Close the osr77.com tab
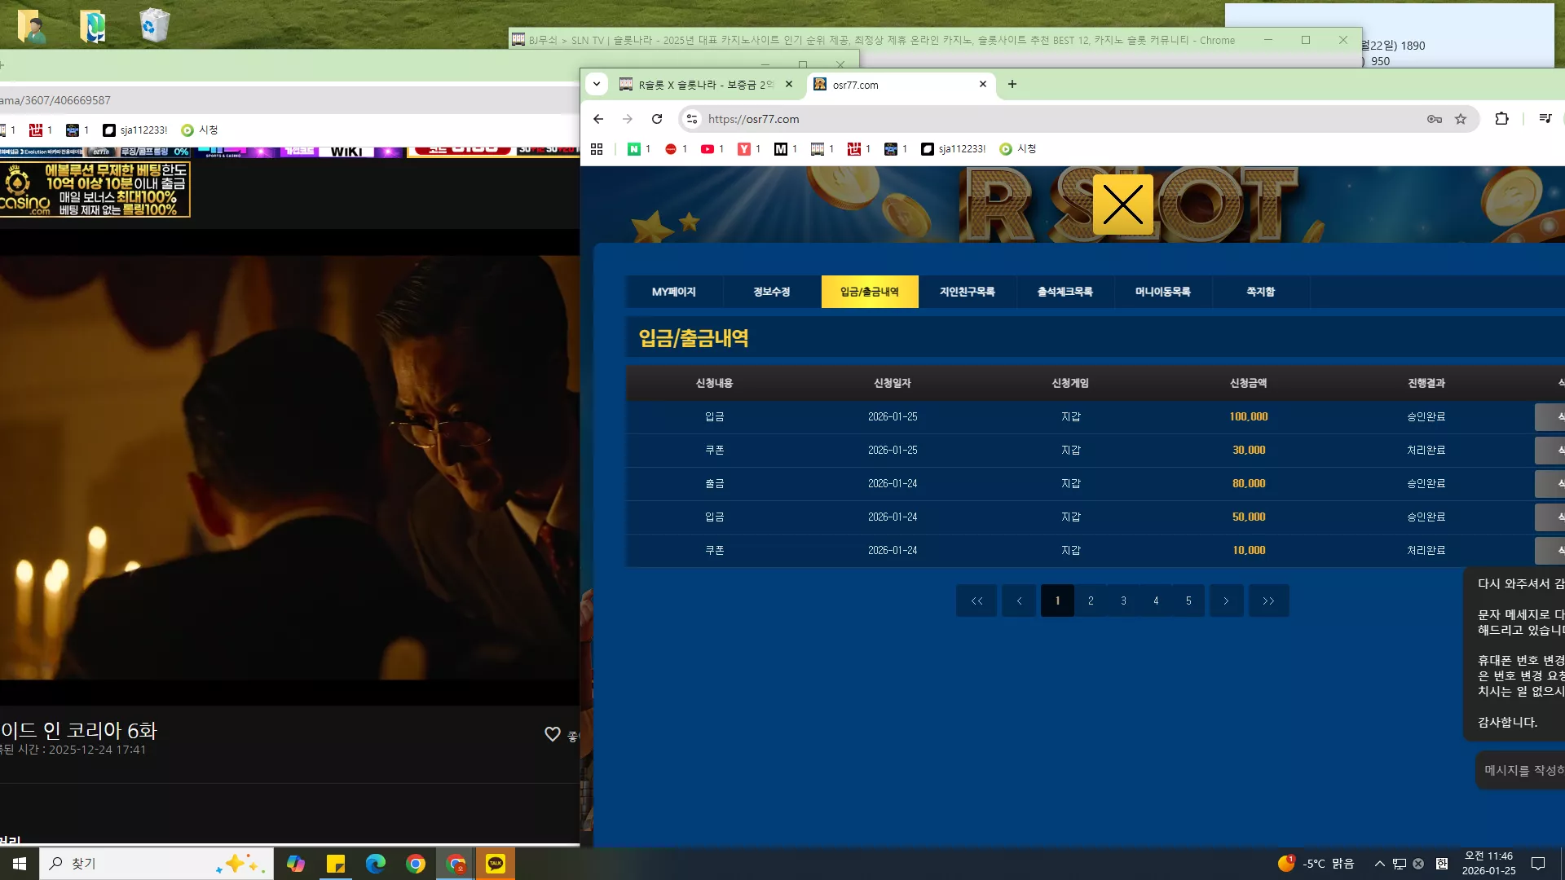1565x880 pixels. (983, 84)
